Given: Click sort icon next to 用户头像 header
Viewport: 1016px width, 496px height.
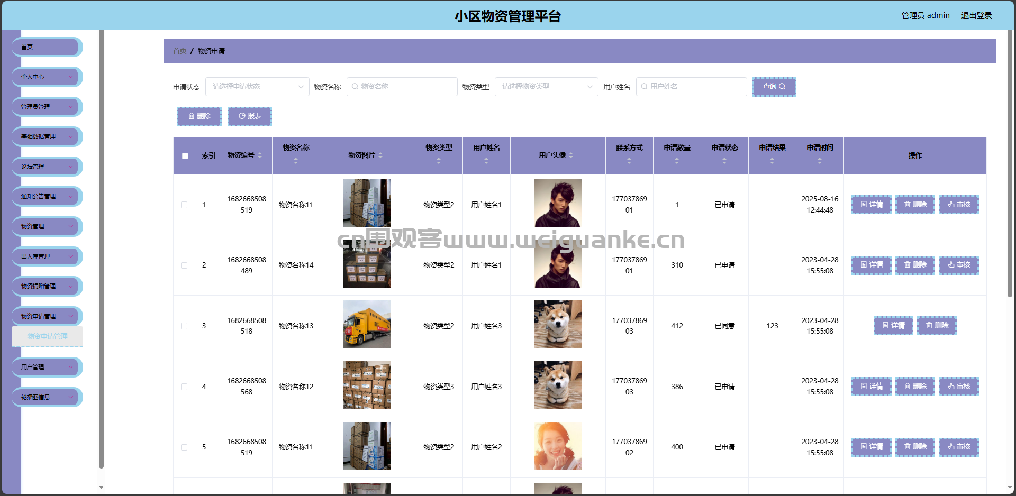Looking at the screenshot, I should point(571,155).
